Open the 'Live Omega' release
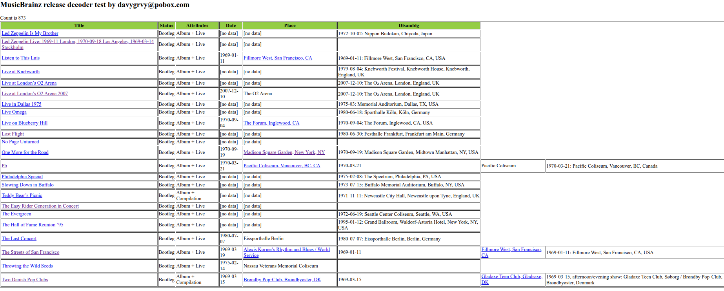 pyautogui.click(x=14, y=112)
